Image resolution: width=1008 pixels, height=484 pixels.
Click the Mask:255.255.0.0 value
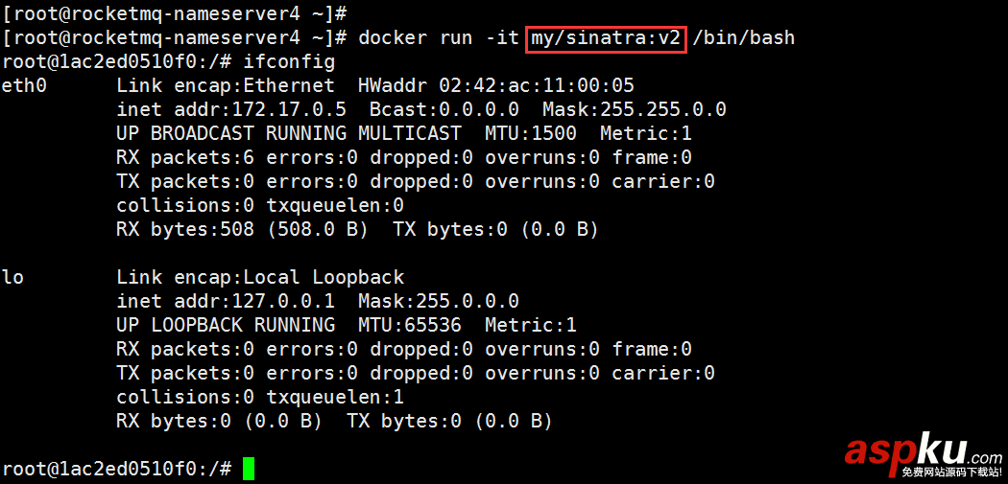point(634,109)
